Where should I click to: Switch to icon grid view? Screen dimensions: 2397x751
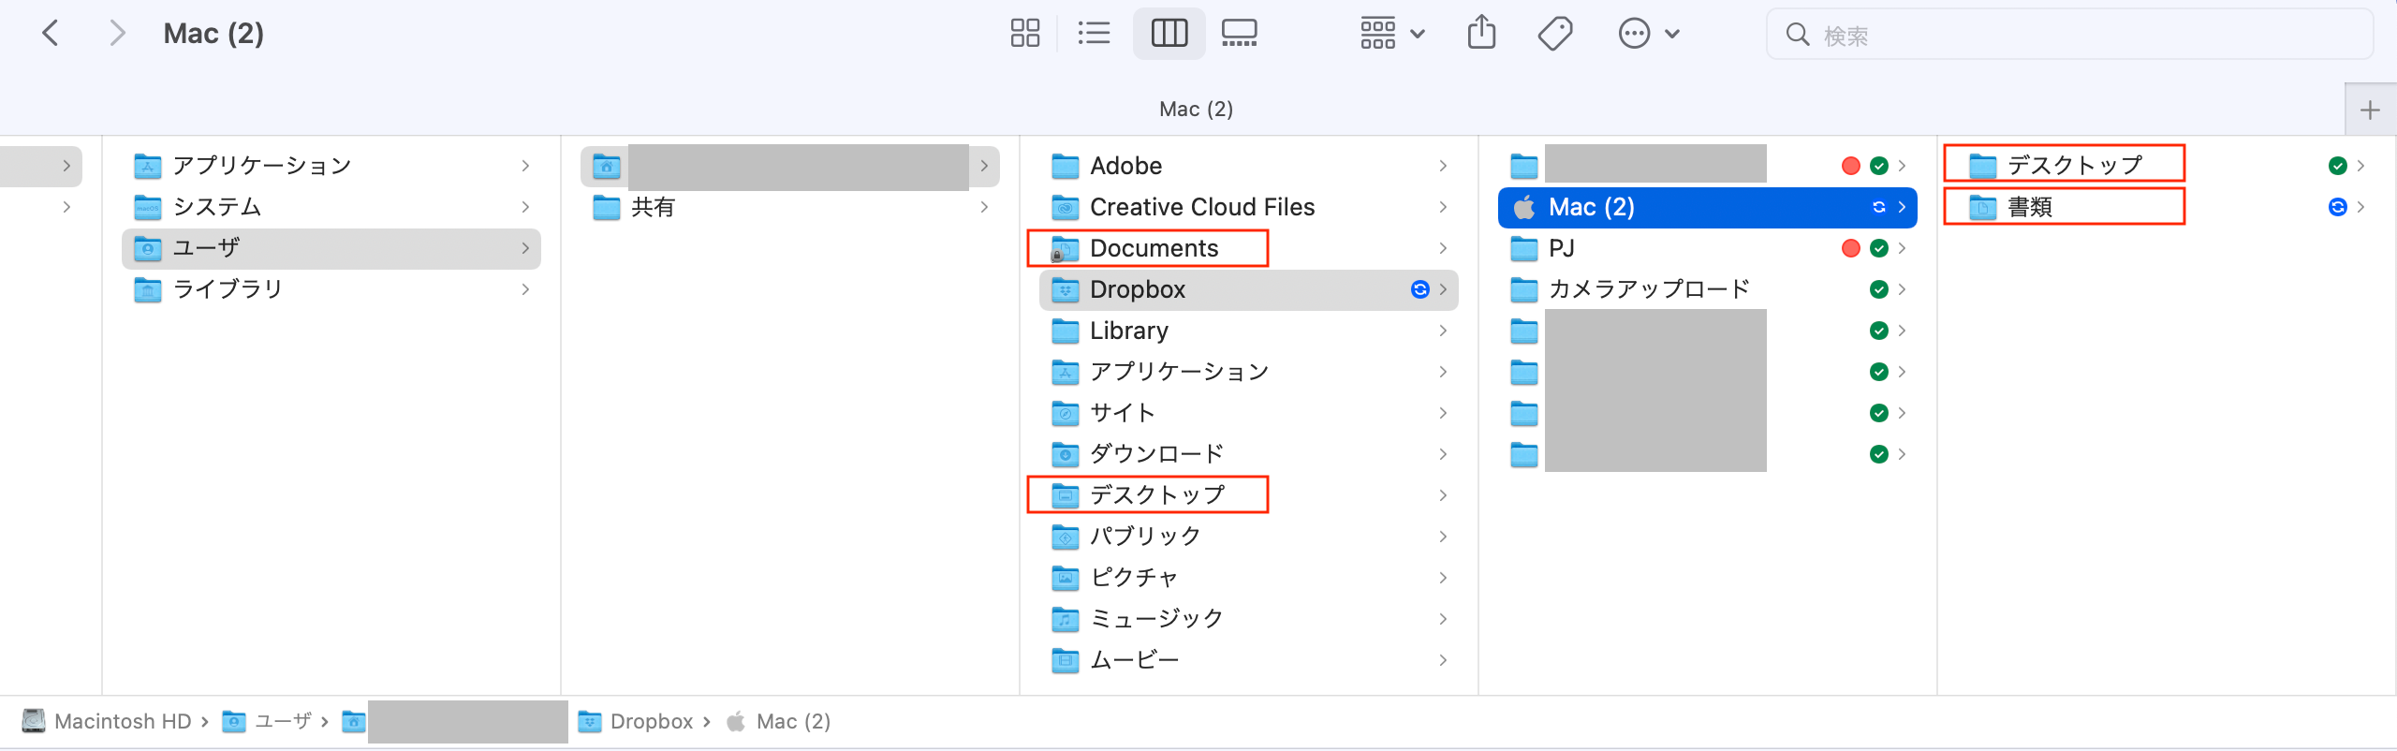click(x=1025, y=34)
